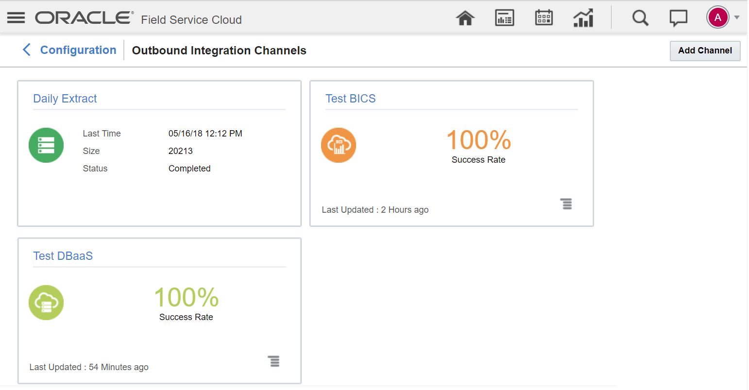Open the chat messages icon
The height and width of the screenshot is (390, 749).
[678, 18]
